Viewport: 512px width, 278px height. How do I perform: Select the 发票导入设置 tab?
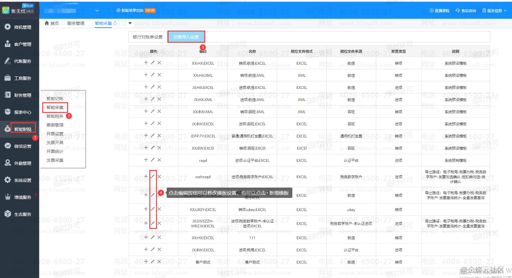(x=186, y=37)
